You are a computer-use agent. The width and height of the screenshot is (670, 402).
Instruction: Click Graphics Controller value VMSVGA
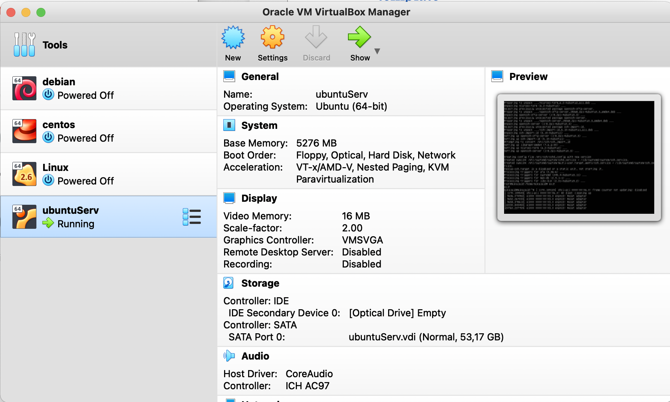362,240
